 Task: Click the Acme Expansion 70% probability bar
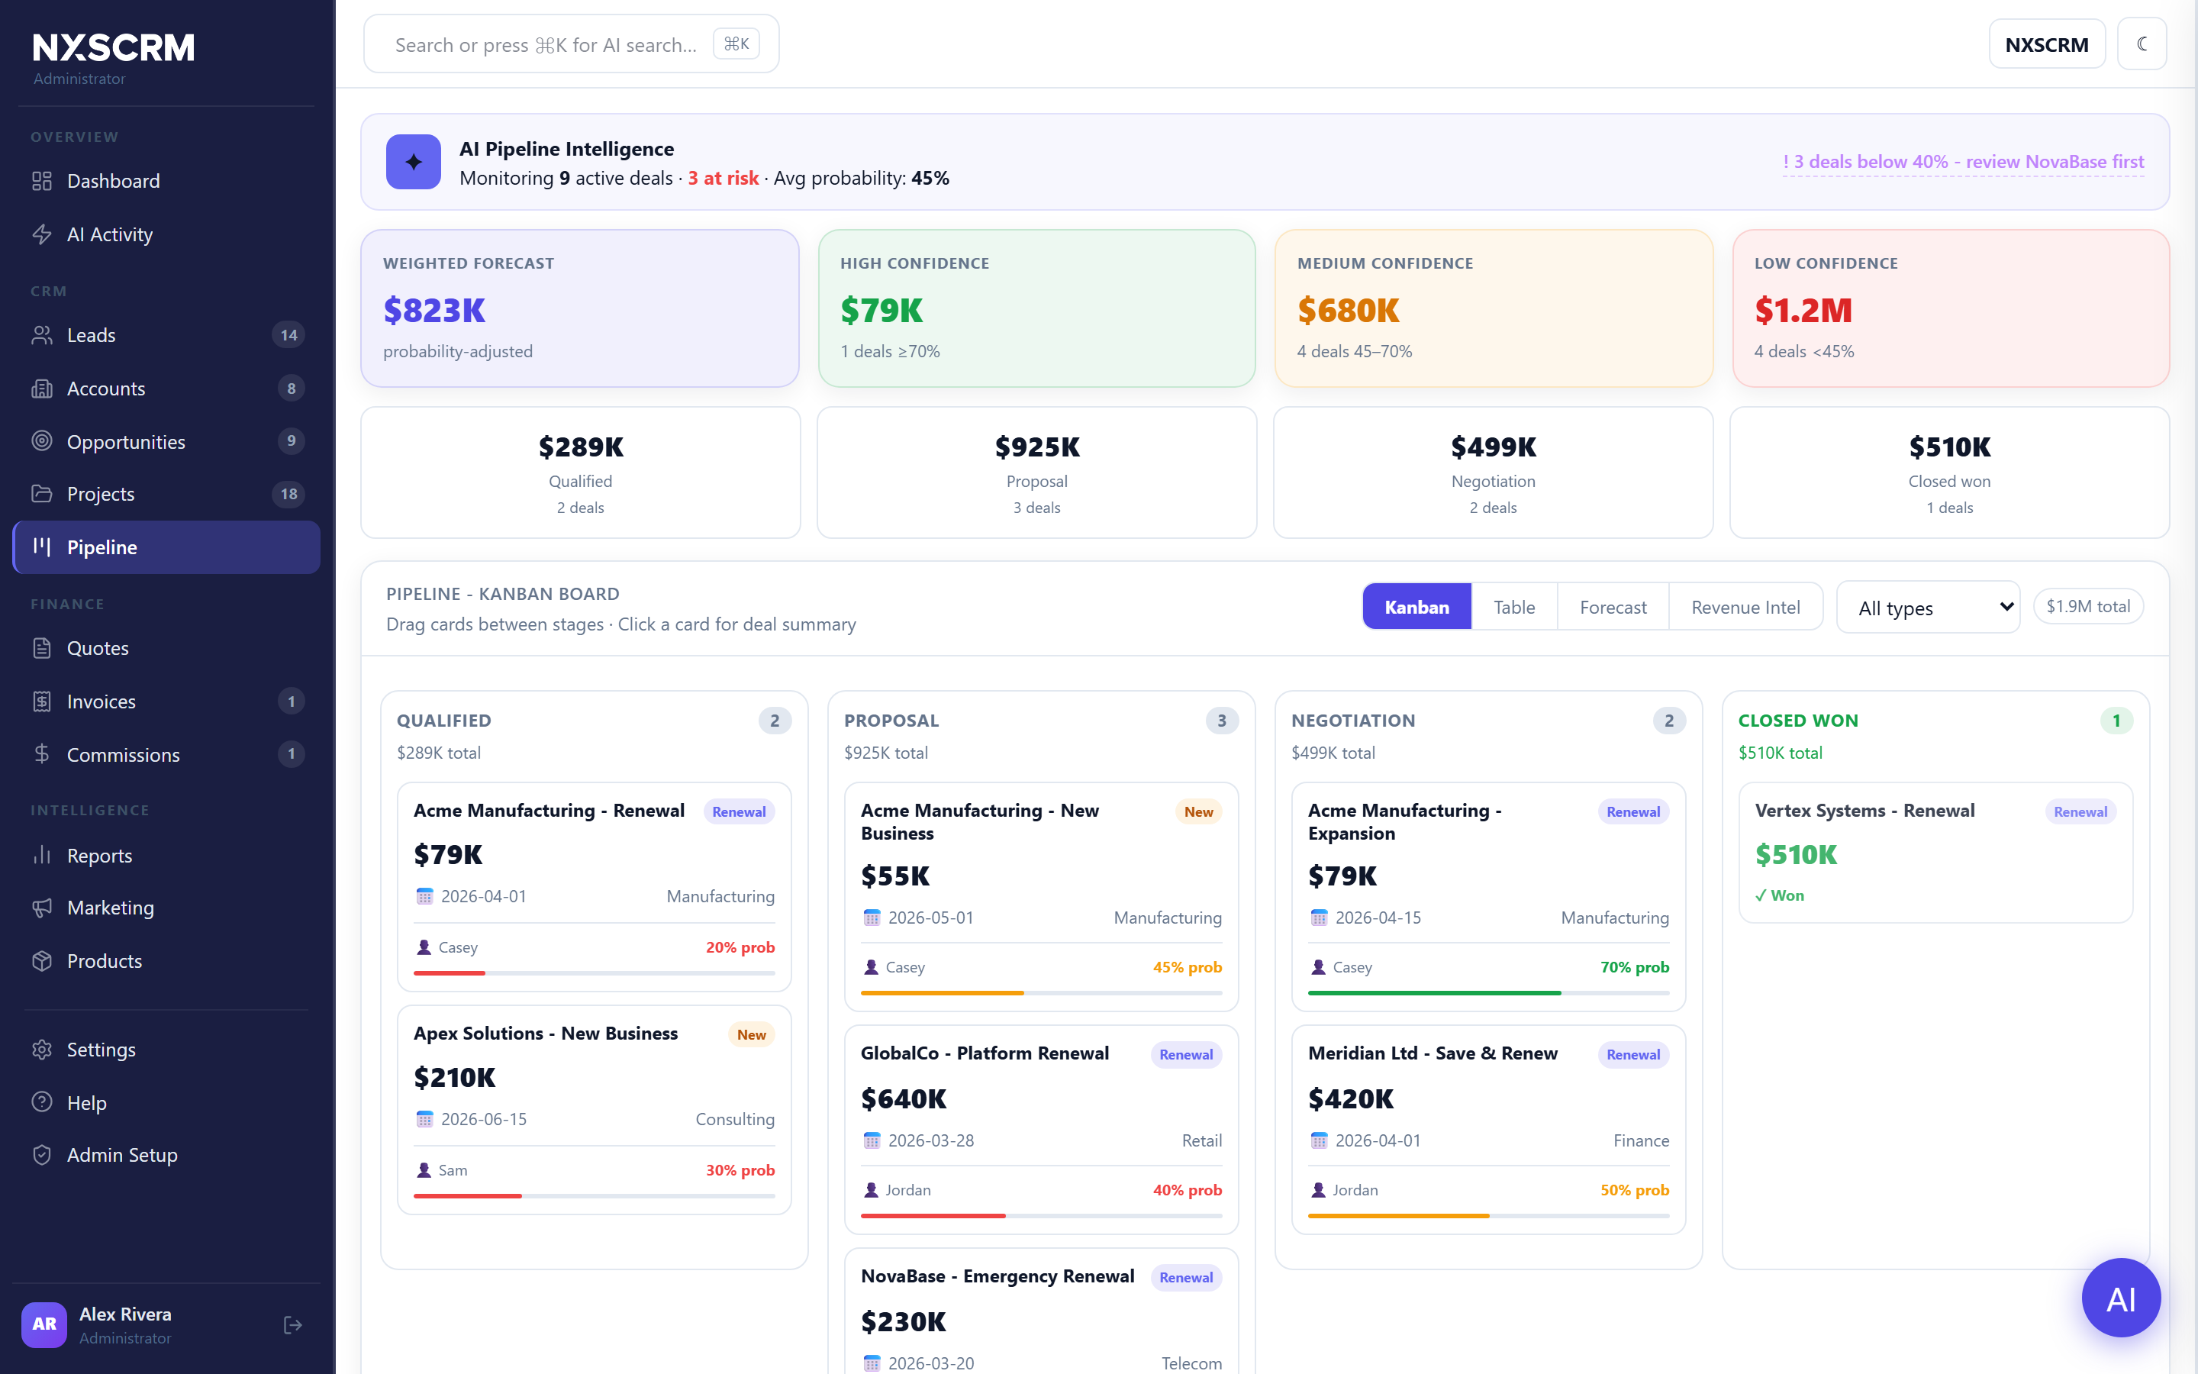[x=1489, y=993]
